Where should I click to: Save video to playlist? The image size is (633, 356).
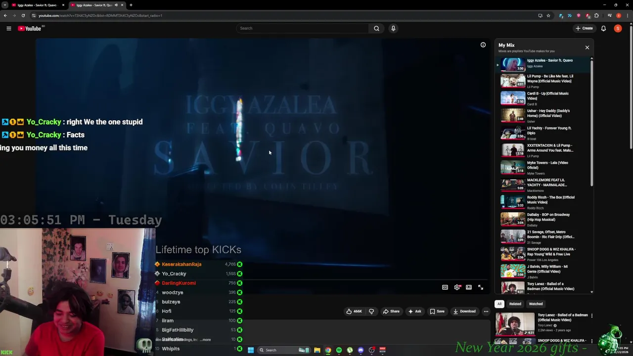[x=437, y=311]
